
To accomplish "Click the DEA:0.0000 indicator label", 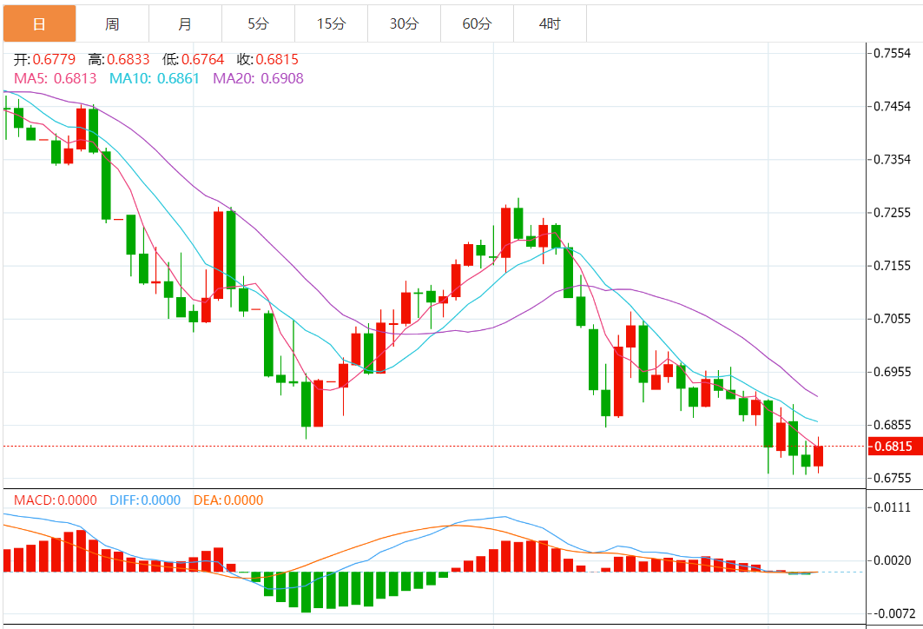I will pos(228,500).
